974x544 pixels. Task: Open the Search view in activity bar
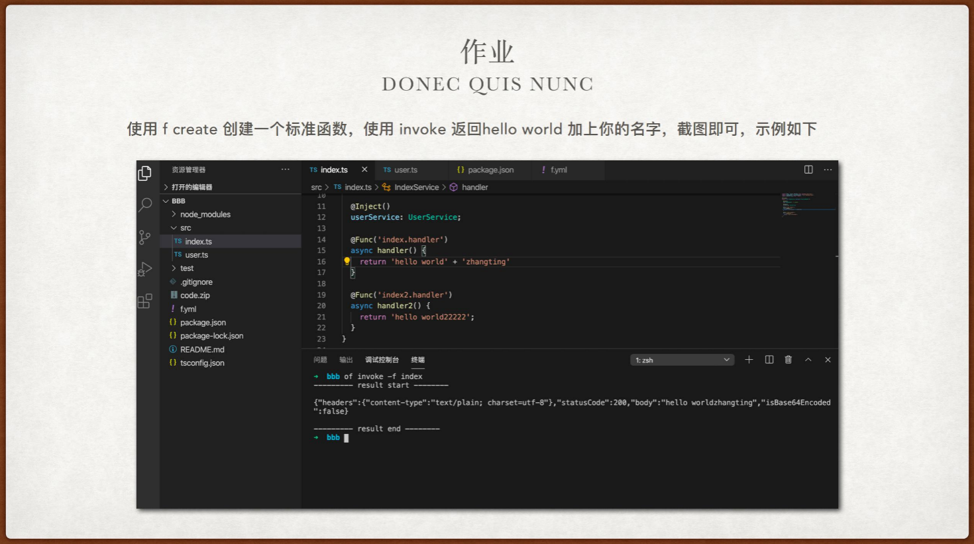click(x=144, y=205)
